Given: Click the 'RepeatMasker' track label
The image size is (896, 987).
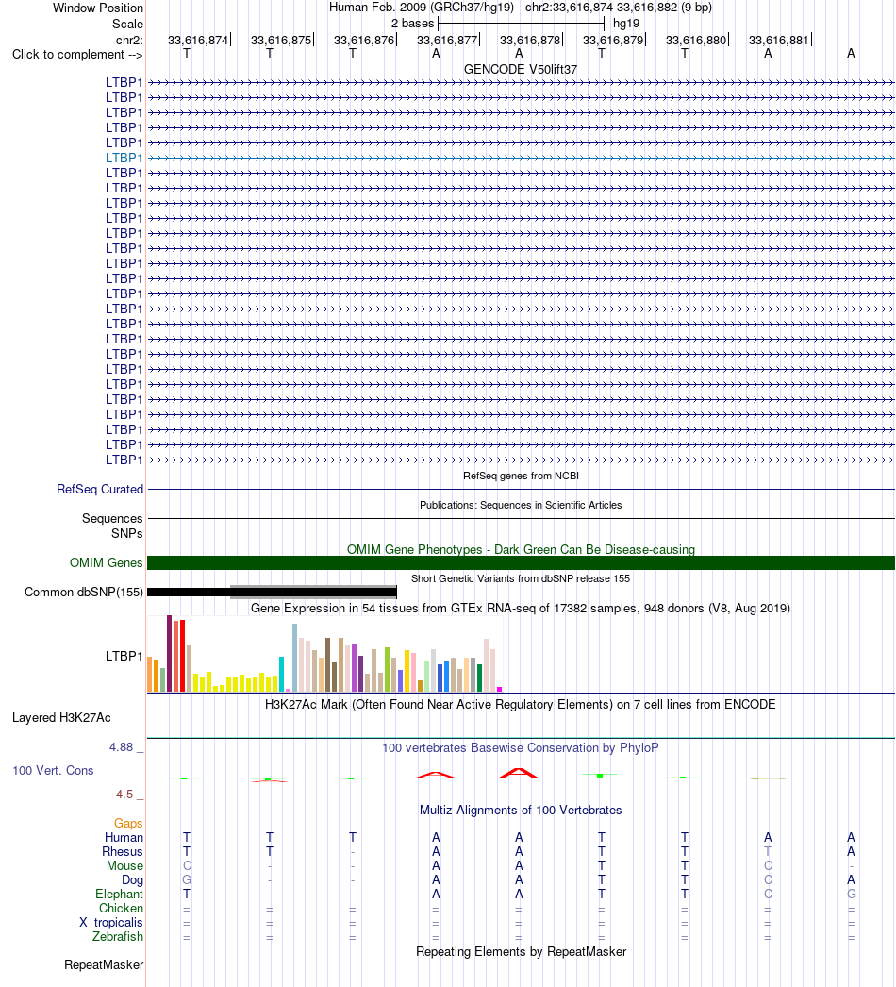Looking at the screenshot, I should (x=104, y=965).
